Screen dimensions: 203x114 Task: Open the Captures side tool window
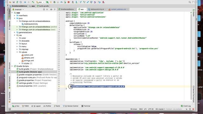10,25
